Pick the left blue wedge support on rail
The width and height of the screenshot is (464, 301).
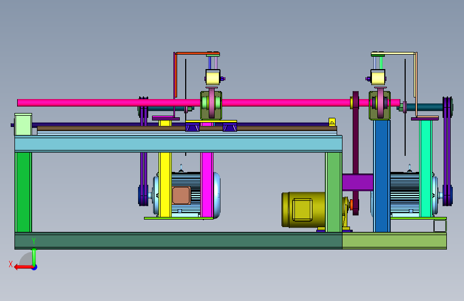pyautogui.click(x=192, y=127)
